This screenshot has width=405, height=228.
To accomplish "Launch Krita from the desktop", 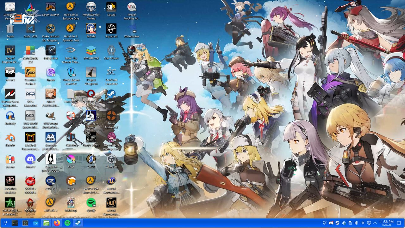I will tap(71, 159).
